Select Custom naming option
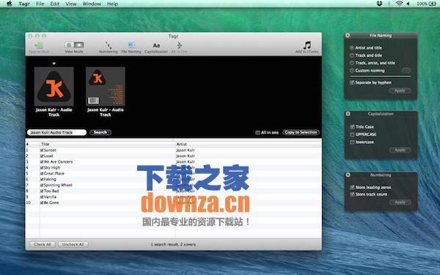Screen dimensions: 440x275 coord(352,70)
